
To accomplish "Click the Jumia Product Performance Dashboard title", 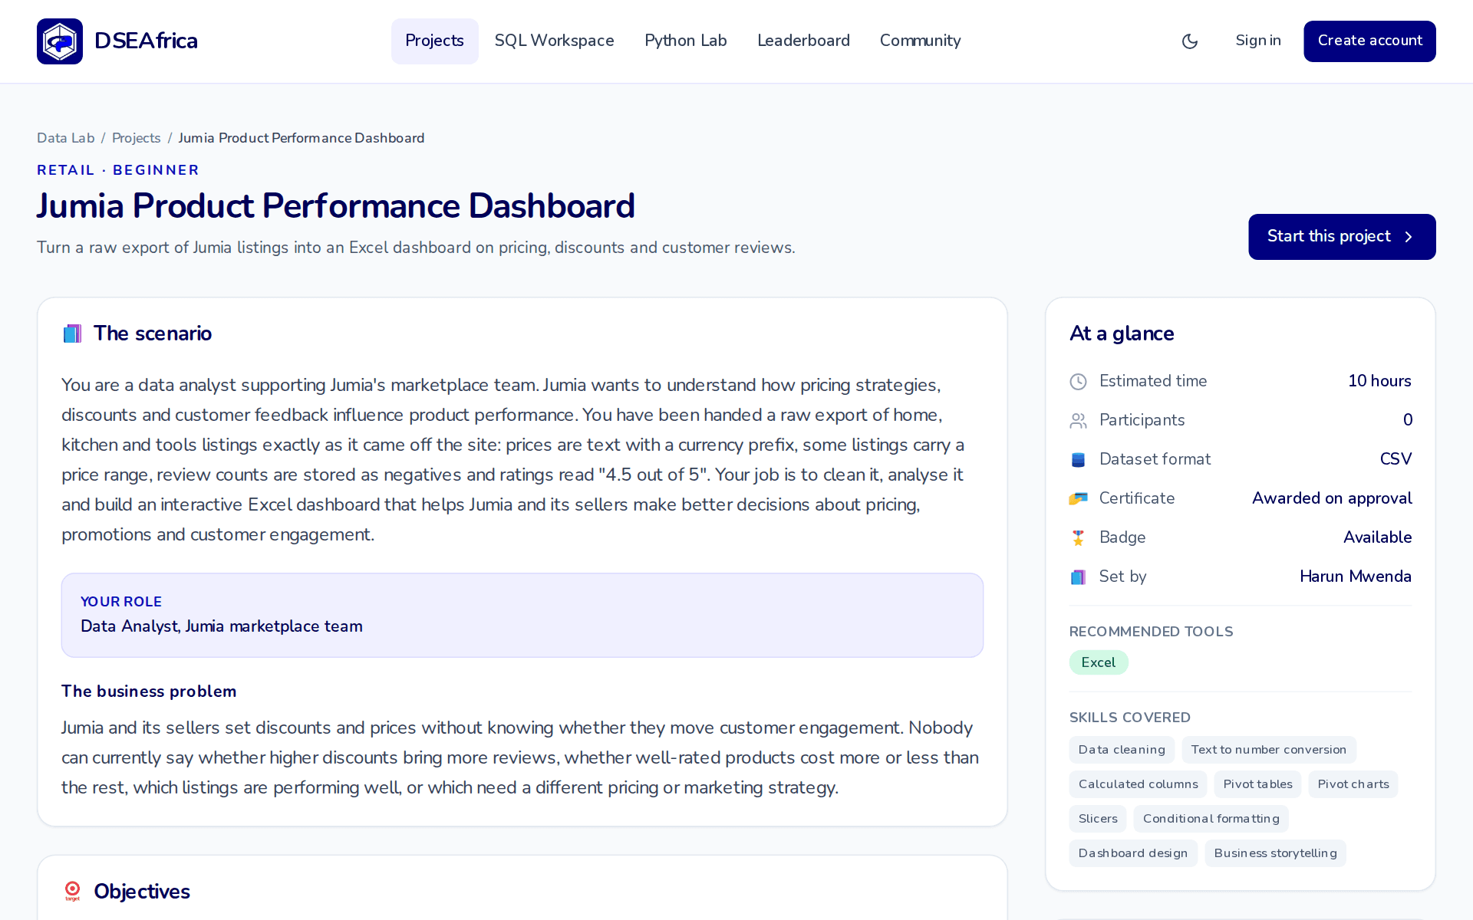I will click(336, 205).
